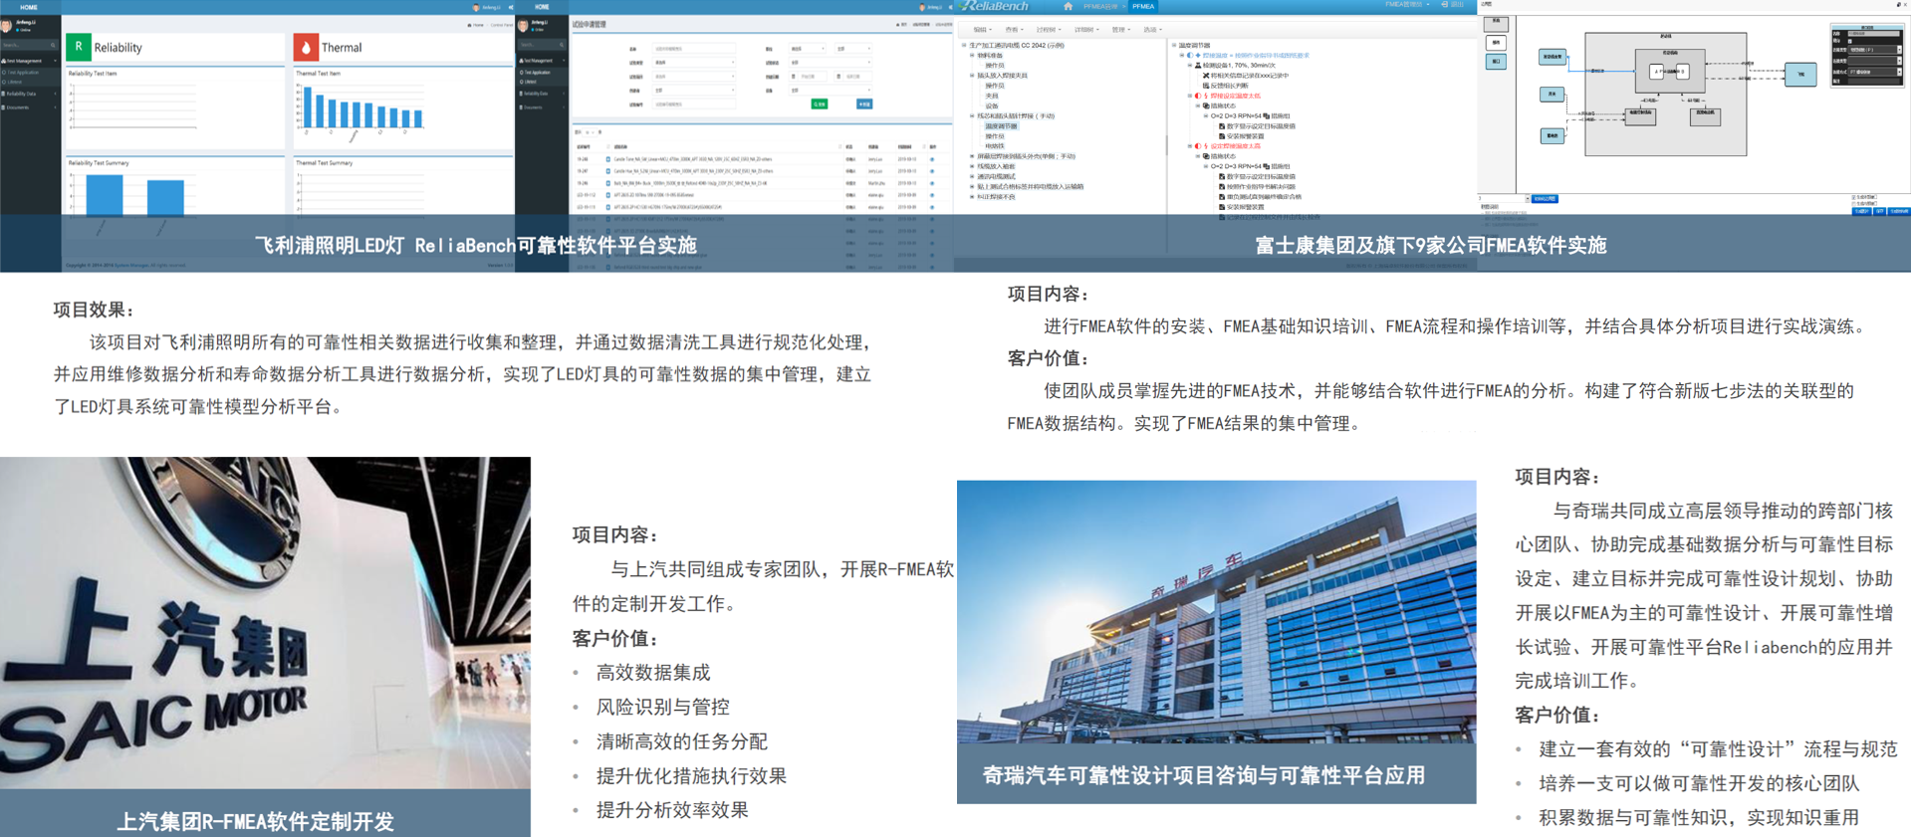This screenshot has width=1912, height=837.
Task: Open the 详细树 menu
Action: click(1086, 30)
